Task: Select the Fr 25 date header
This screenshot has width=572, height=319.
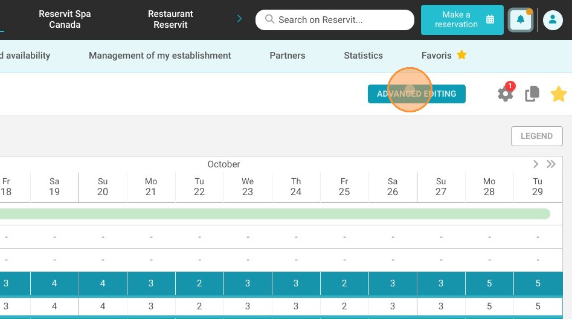Action: [344, 187]
